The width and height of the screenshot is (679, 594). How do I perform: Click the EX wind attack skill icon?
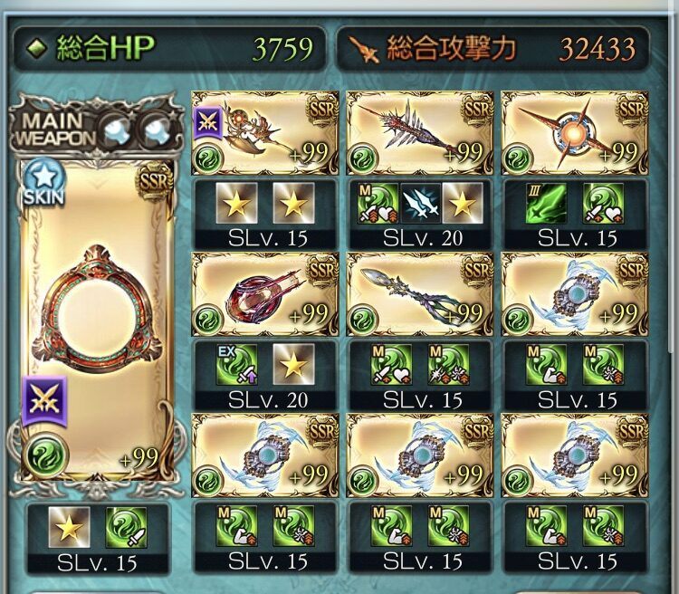pyautogui.click(x=237, y=365)
